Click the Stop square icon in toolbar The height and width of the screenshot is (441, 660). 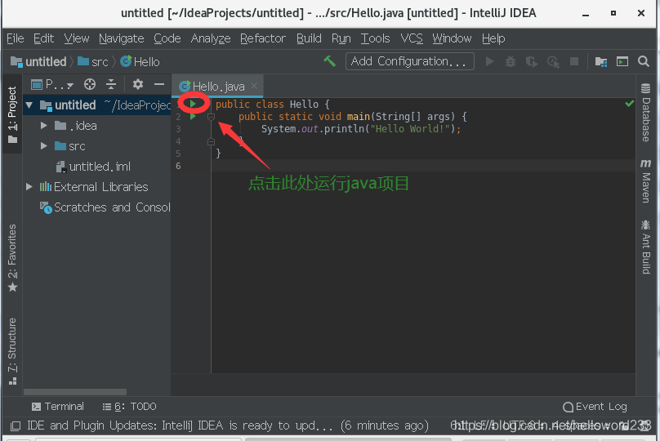tap(574, 61)
